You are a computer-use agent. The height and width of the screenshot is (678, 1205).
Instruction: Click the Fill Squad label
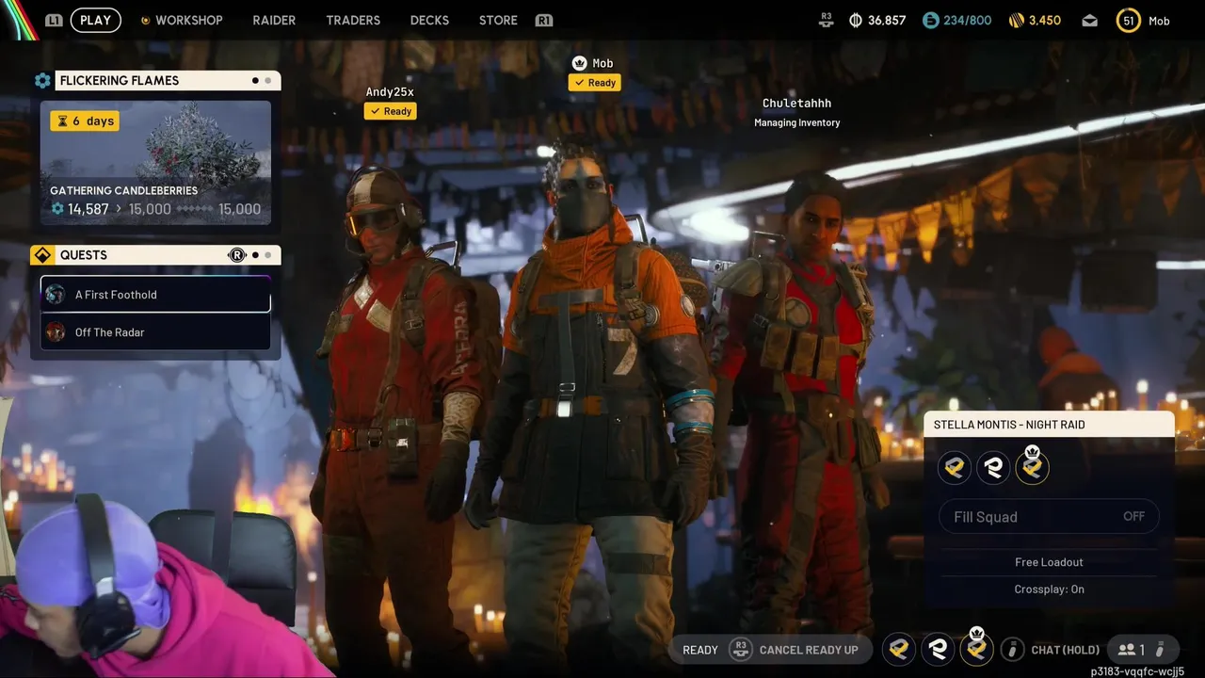[x=986, y=516]
